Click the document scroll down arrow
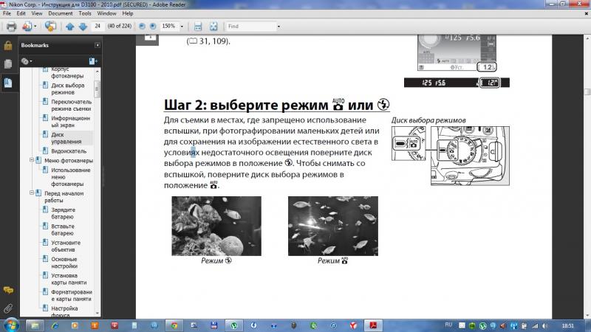The width and height of the screenshot is (591, 332). coord(587,315)
